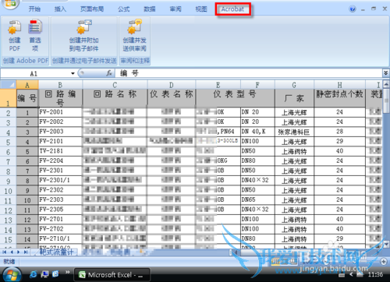The width and height of the screenshot is (390, 282).
Task: Go to previous sheet tab arrow
Action: click(x=12, y=252)
